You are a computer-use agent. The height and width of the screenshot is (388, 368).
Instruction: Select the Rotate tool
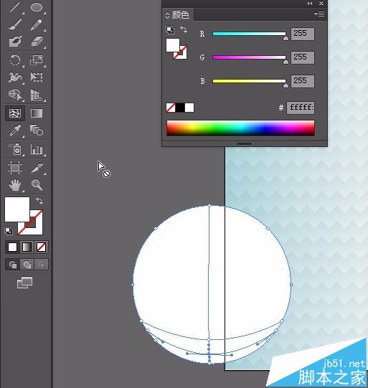(x=15, y=60)
